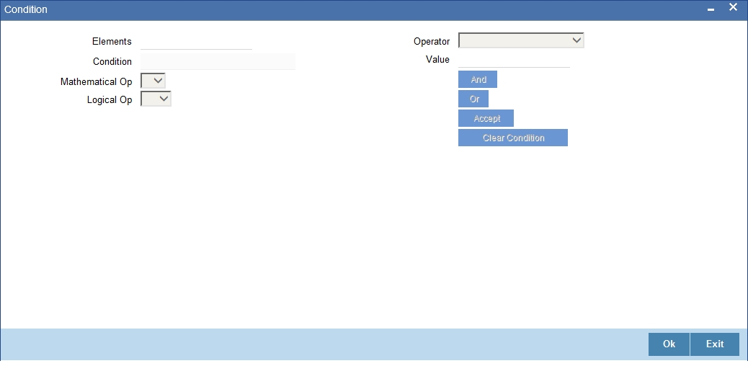Click the Or button
748x366 pixels.
click(x=473, y=99)
